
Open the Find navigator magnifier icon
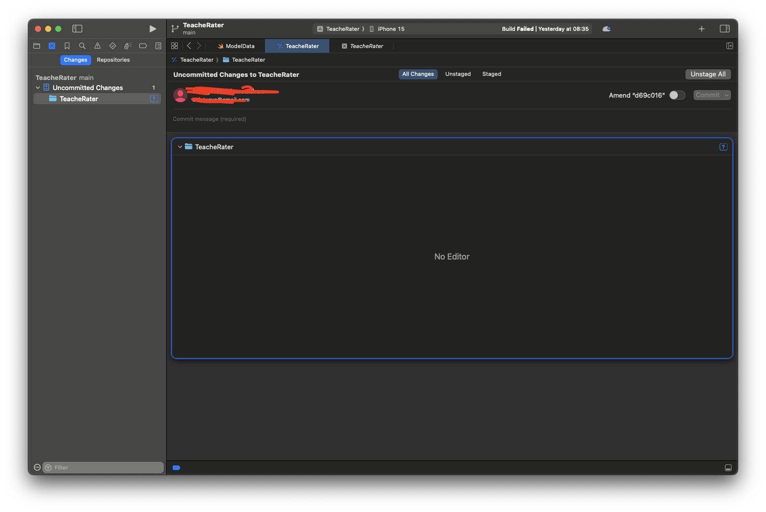[x=82, y=46]
